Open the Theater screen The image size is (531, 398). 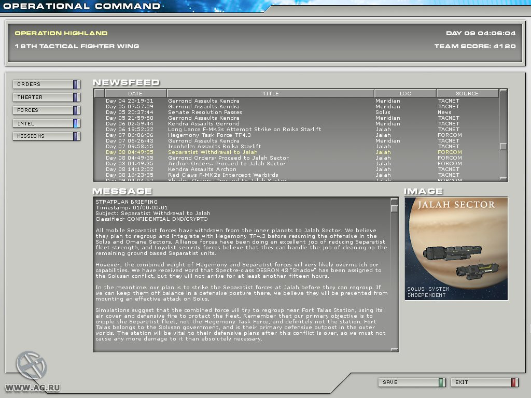(x=46, y=97)
